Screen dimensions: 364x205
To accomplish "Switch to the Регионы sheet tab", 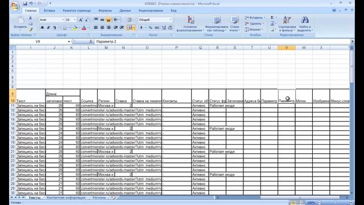I will pos(99,198).
